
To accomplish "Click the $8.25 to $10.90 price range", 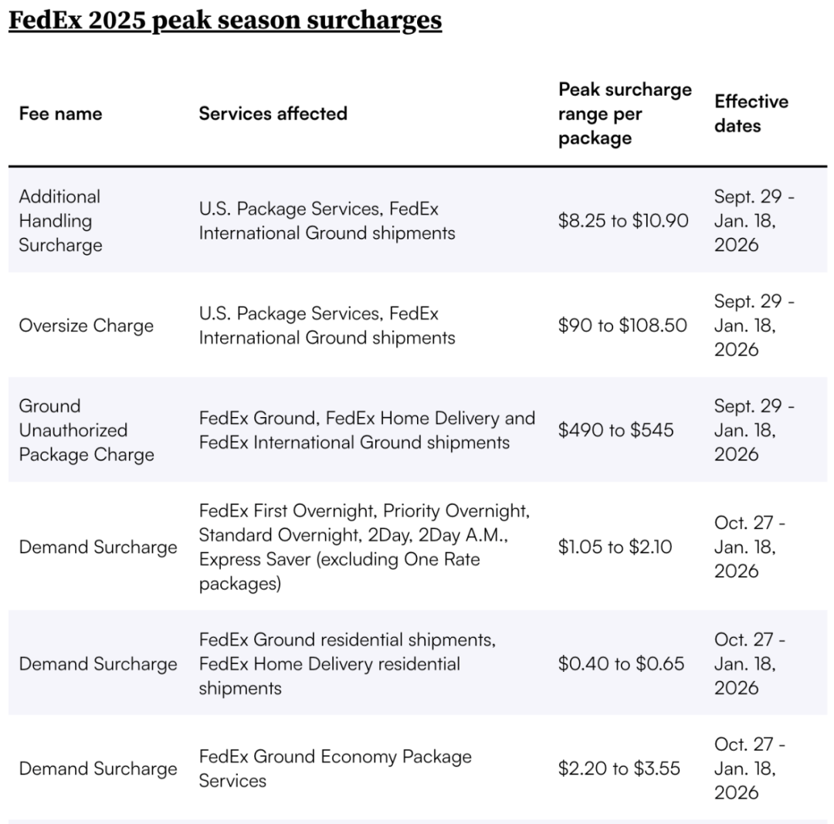I will [x=622, y=221].
